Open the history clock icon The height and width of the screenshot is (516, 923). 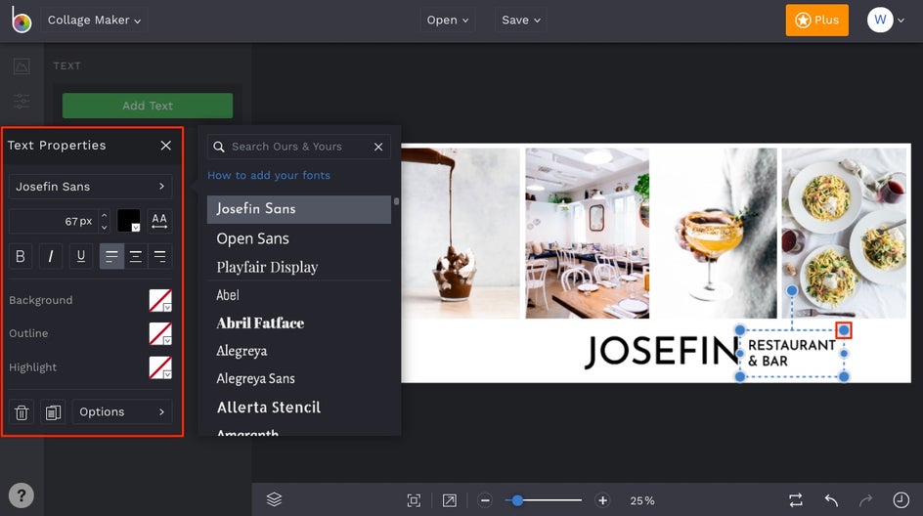point(901,499)
